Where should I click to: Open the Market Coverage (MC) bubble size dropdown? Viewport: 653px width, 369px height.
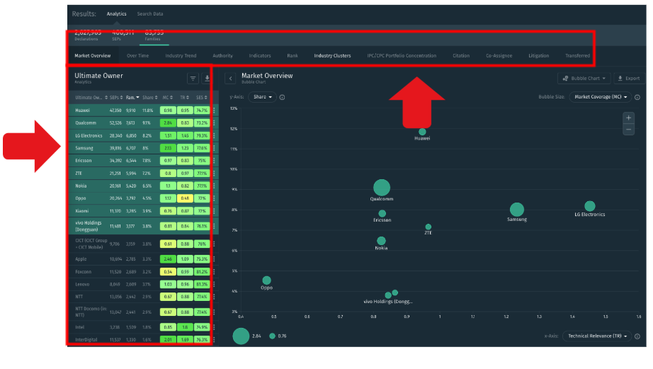601,97
